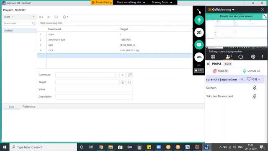
Task: Open the Zoom app from the taskbar
Action: 159,147
